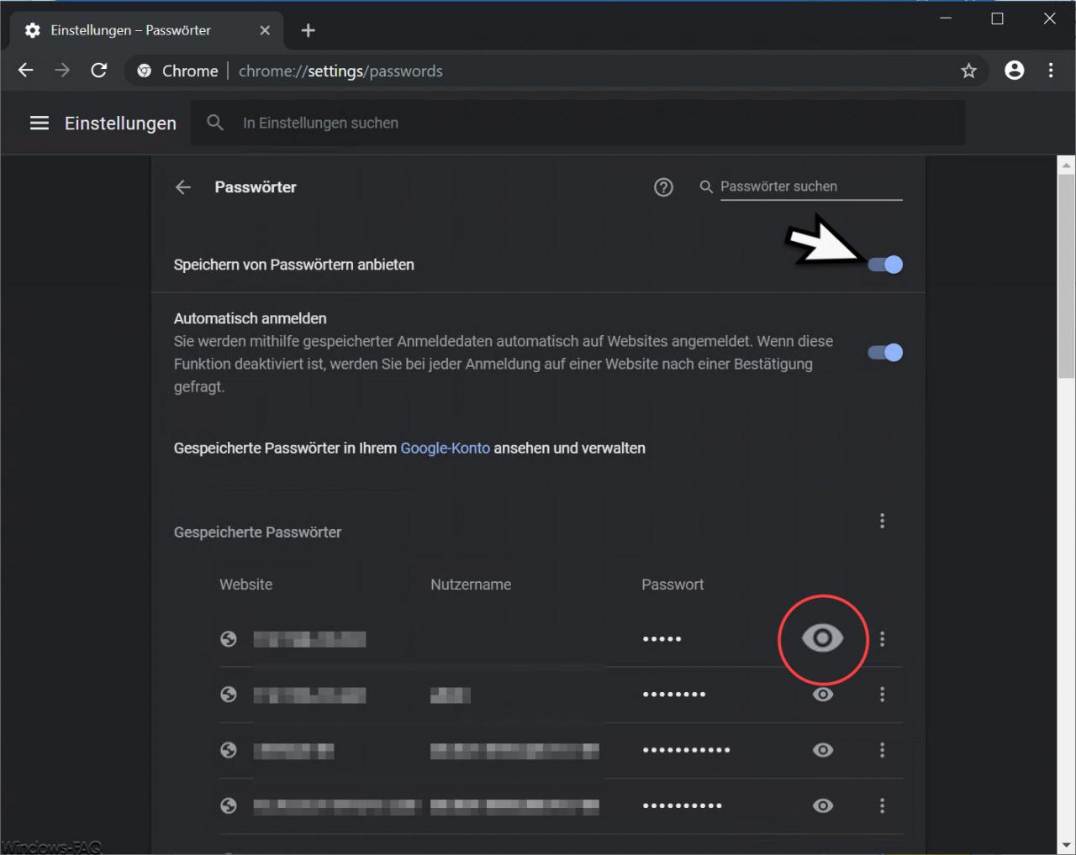Open Chrome's three-dot browser menu

pos(1051,71)
